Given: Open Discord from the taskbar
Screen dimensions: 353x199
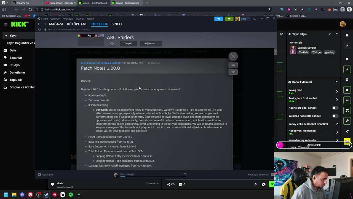Looking at the screenshot, I should tap(22, 195).
